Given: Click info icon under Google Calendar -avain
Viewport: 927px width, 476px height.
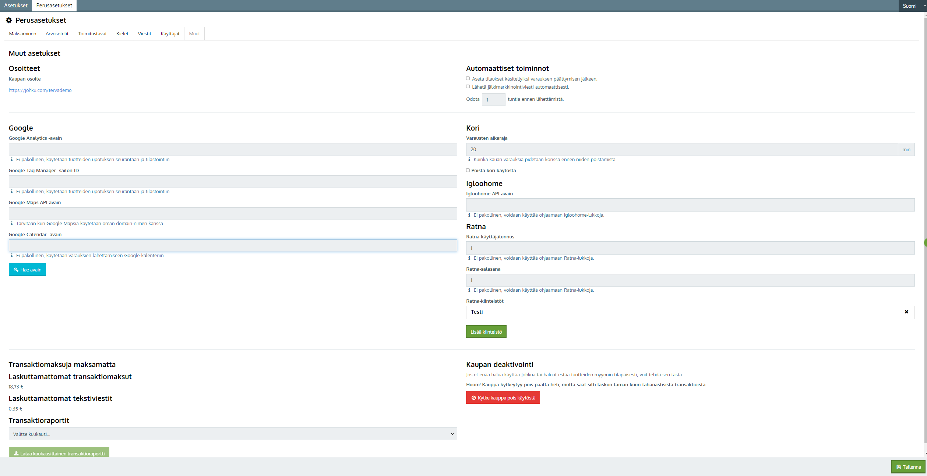Looking at the screenshot, I should [x=12, y=256].
